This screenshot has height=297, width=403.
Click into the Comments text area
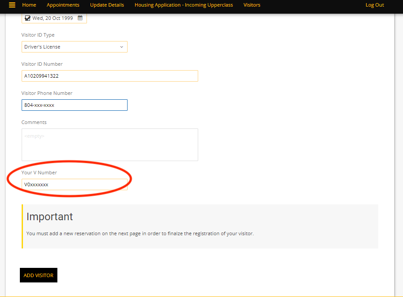coord(110,145)
